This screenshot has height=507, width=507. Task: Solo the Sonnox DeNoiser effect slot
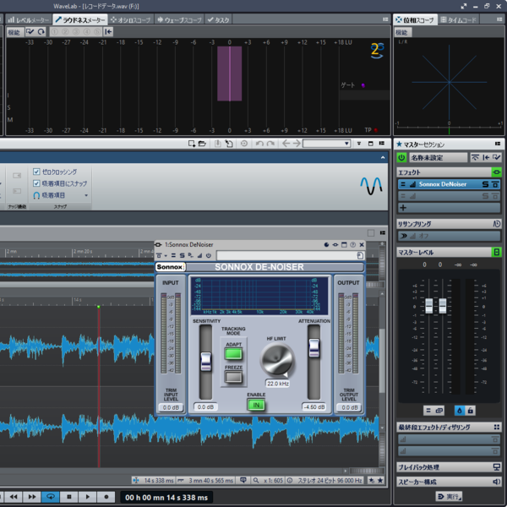[x=485, y=184]
